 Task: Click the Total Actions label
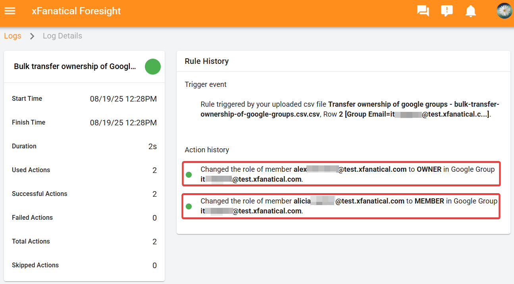(x=31, y=242)
